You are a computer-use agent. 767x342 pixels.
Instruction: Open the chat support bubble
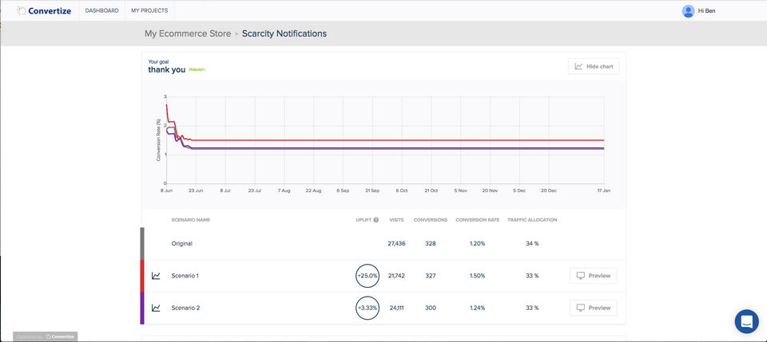[x=746, y=321]
